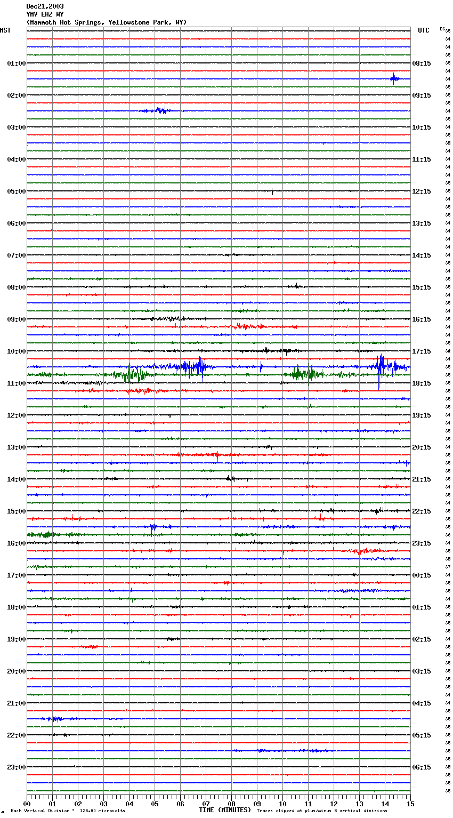
Task: Click the 'TIME (MINUTES)' axis title
Action: (225, 810)
